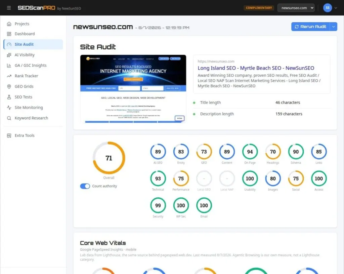Open the website preview thumbnail
Image resolution: width=344 pixels, height=274 pixels.
[133, 89]
